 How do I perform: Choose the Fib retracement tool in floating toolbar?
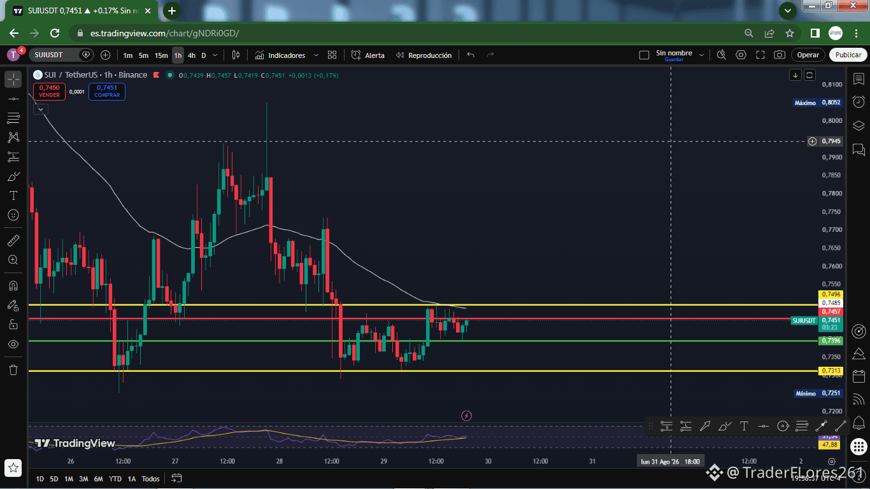click(x=802, y=426)
